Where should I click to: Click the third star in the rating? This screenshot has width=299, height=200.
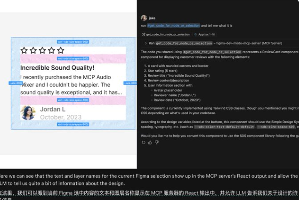(x=42, y=50)
